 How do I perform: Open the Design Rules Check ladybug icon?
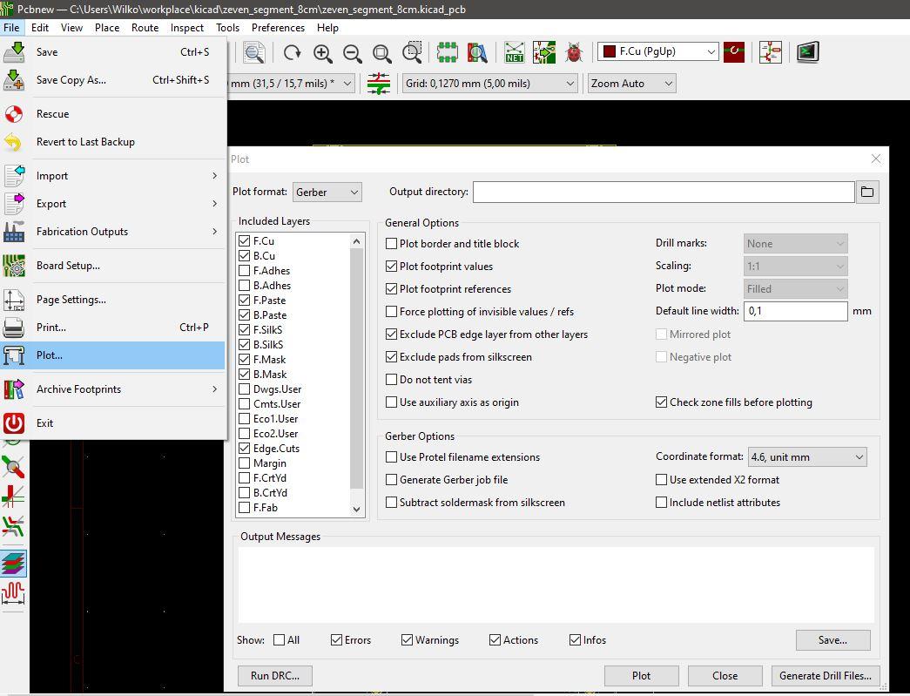coord(574,53)
